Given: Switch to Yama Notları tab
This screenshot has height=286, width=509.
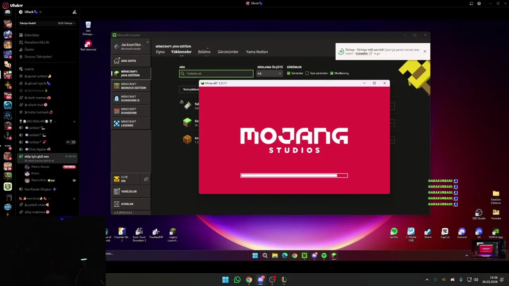Looking at the screenshot, I should [257, 52].
